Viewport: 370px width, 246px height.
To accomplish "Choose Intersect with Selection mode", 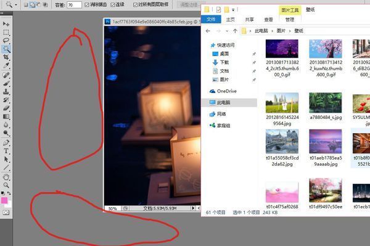I will (45, 4).
